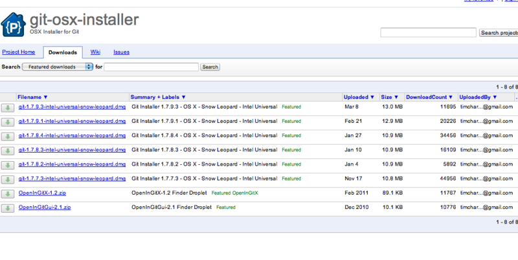Open the OpenInGitX-1.2.zip file link
The width and height of the screenshot is (518, 260).
pos(42,193)
